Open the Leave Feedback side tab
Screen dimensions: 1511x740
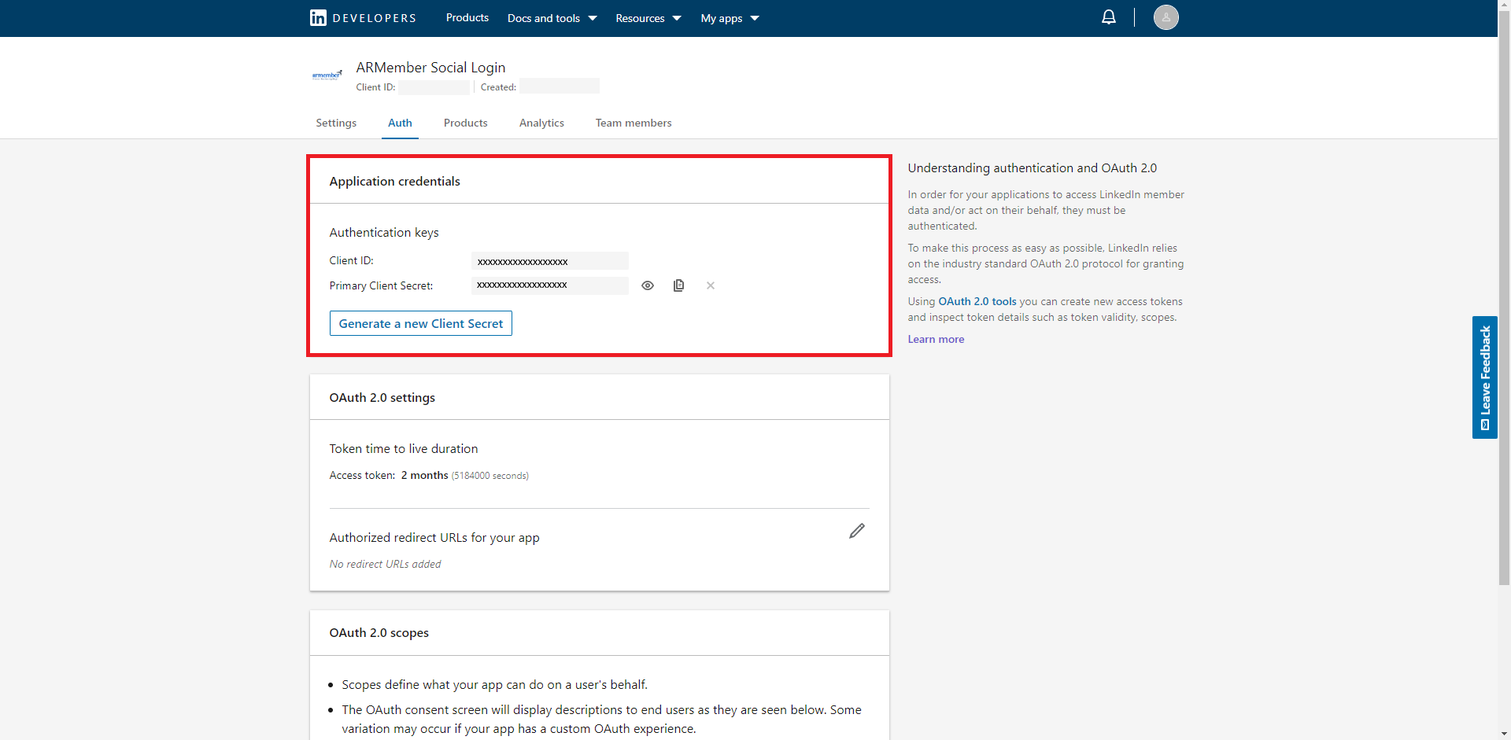(x=1484, y=377)
